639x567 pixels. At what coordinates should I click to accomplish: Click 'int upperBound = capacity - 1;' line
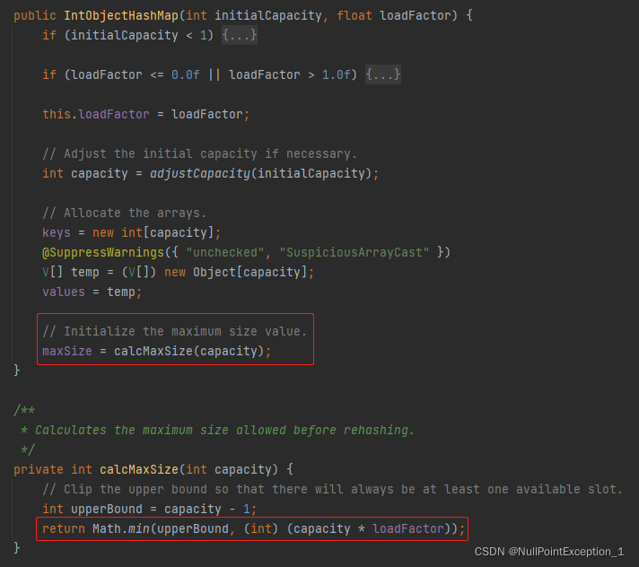[x=150, y=510]
